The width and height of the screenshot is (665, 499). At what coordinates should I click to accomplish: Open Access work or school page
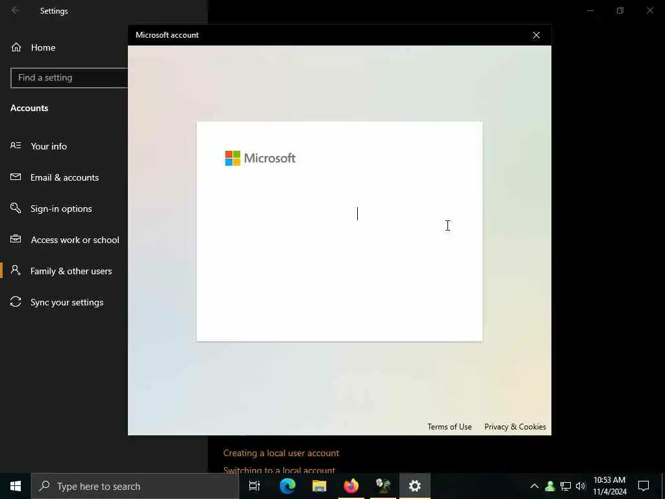pyautogui.click(x=75, y=240)
